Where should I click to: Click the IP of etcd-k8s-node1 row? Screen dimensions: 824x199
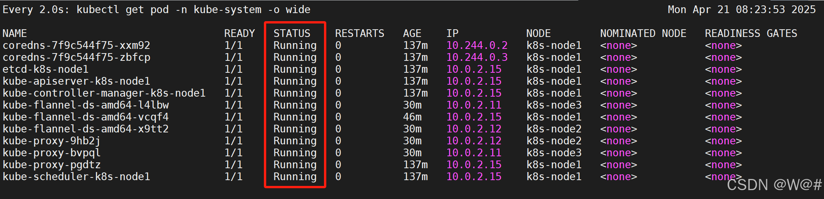coord(474,69)
